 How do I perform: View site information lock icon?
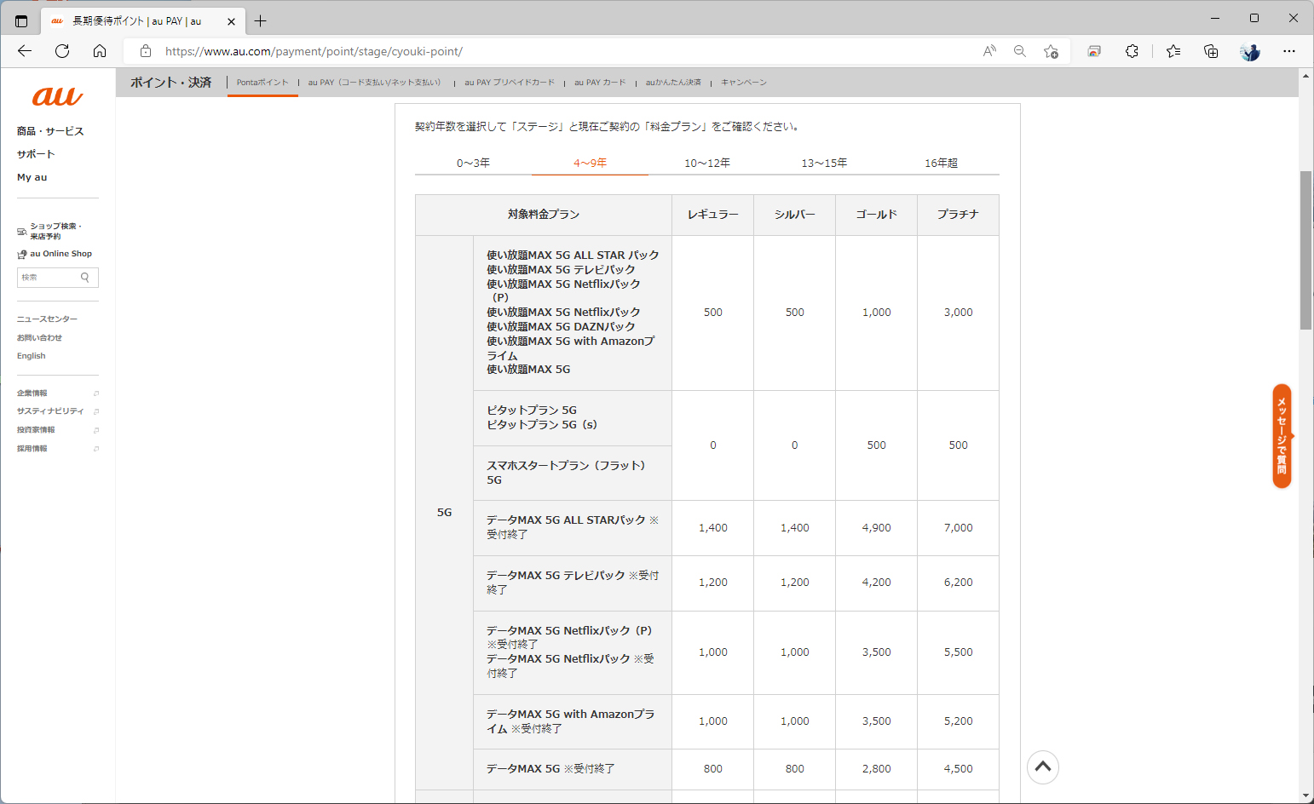tap(146, 51)
